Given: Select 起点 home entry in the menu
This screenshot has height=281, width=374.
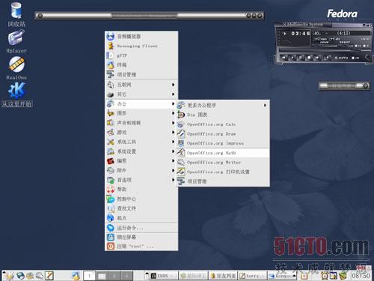Looking at the screenshot, I should [141, 218].
